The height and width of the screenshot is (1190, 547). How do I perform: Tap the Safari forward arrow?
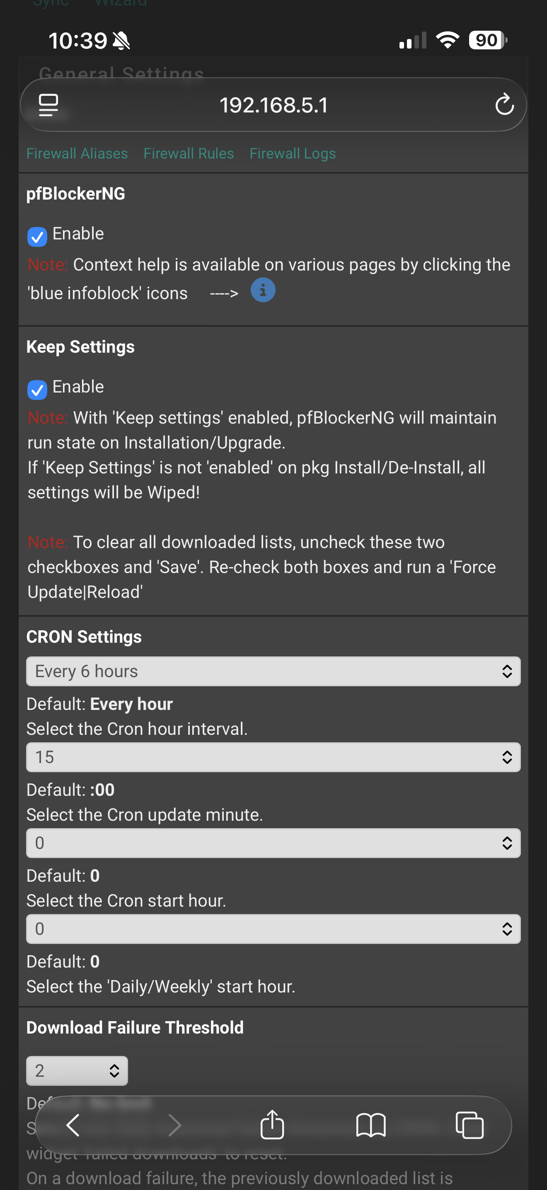[x=174, y=1125]
